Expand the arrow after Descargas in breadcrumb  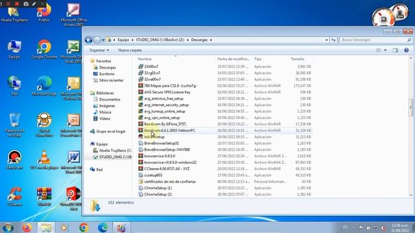click(x=211, y=40)
